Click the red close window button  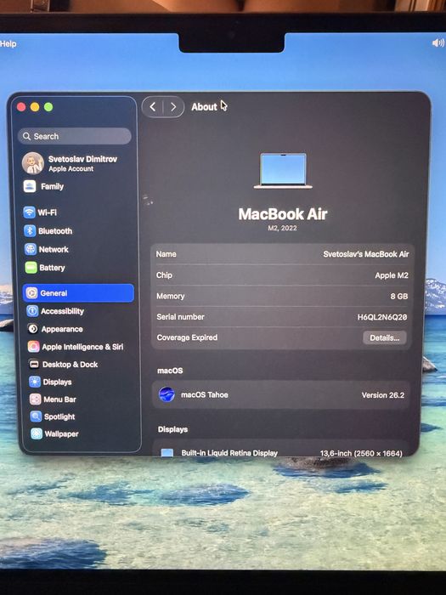[x=21, y=107]
